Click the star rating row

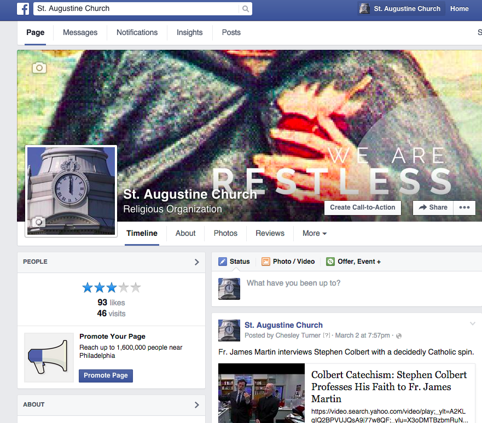pos(111,288)
